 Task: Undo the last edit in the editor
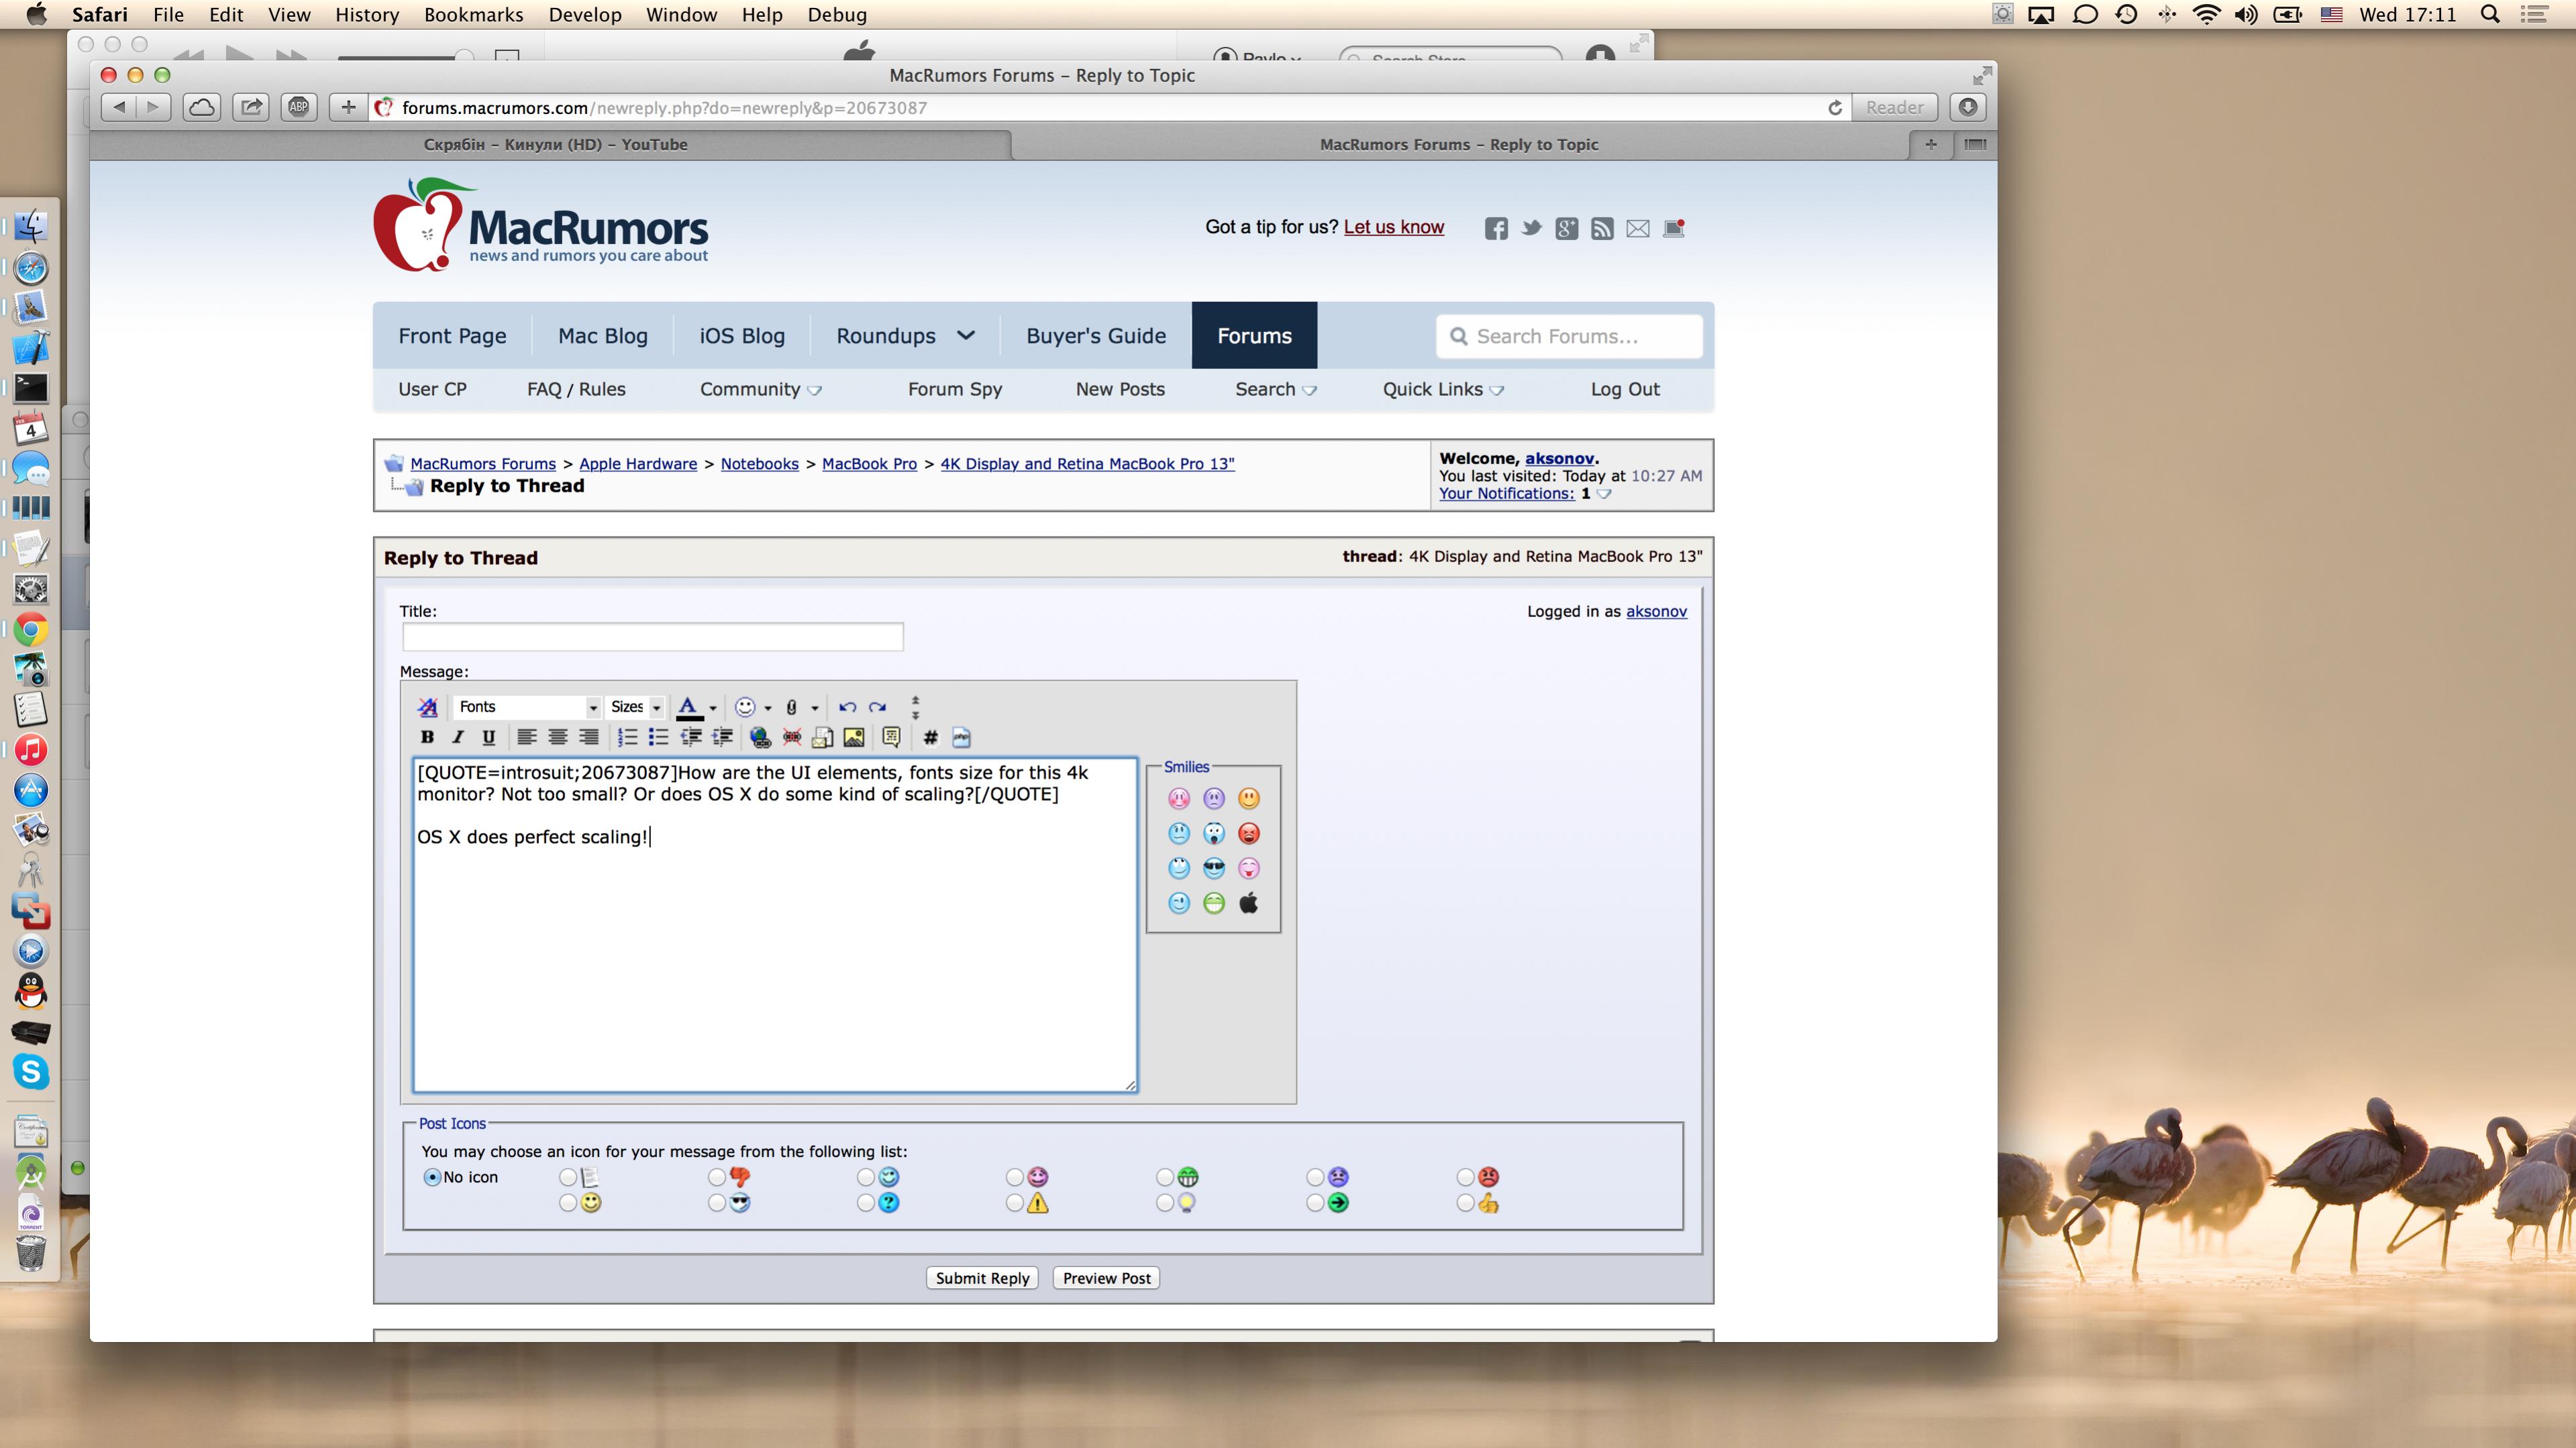[847, 706]
